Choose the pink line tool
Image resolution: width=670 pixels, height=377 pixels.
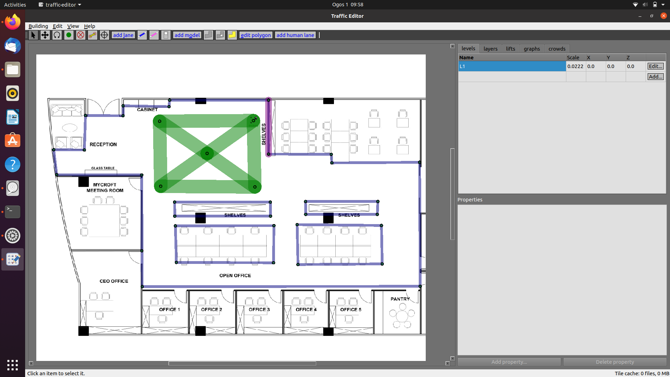(154, 35)
